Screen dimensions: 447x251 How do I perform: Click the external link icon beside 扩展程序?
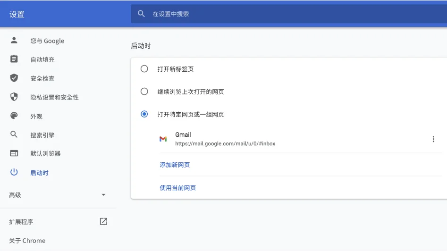[x=103, y=221]
